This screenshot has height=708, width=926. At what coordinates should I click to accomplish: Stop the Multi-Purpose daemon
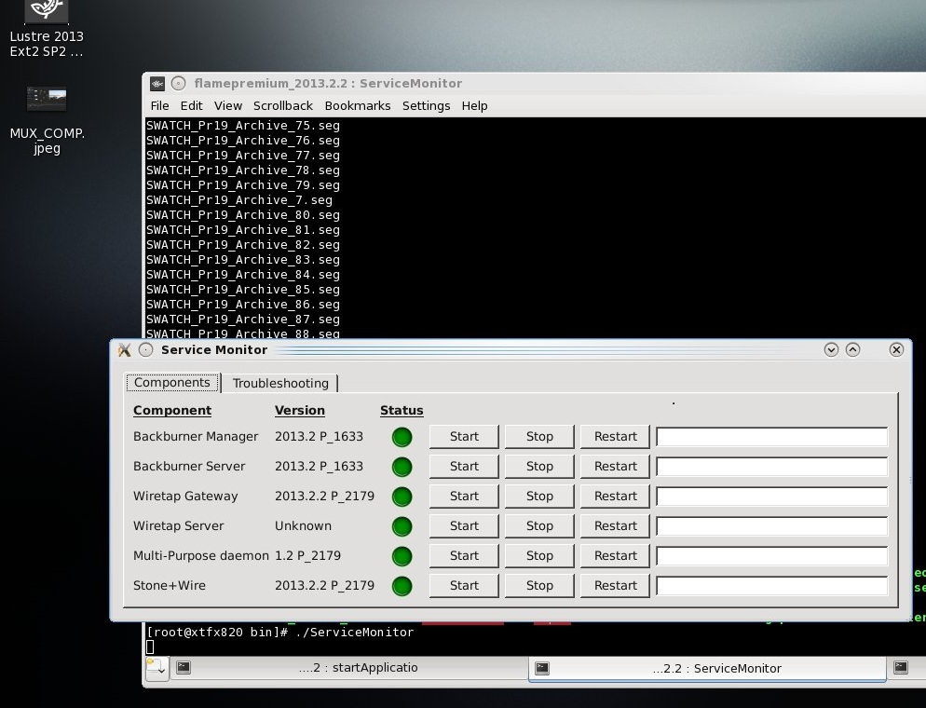[x=539, y=556]
